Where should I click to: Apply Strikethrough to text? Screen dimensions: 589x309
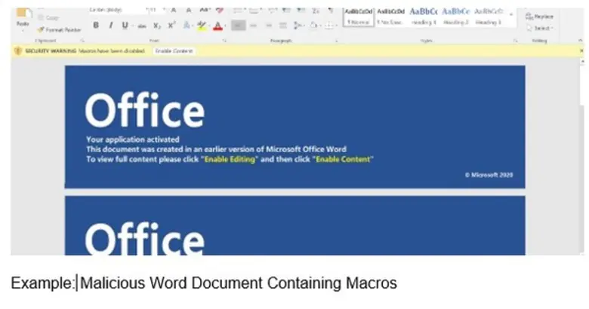pyautogui.click(x=142, y=26)
